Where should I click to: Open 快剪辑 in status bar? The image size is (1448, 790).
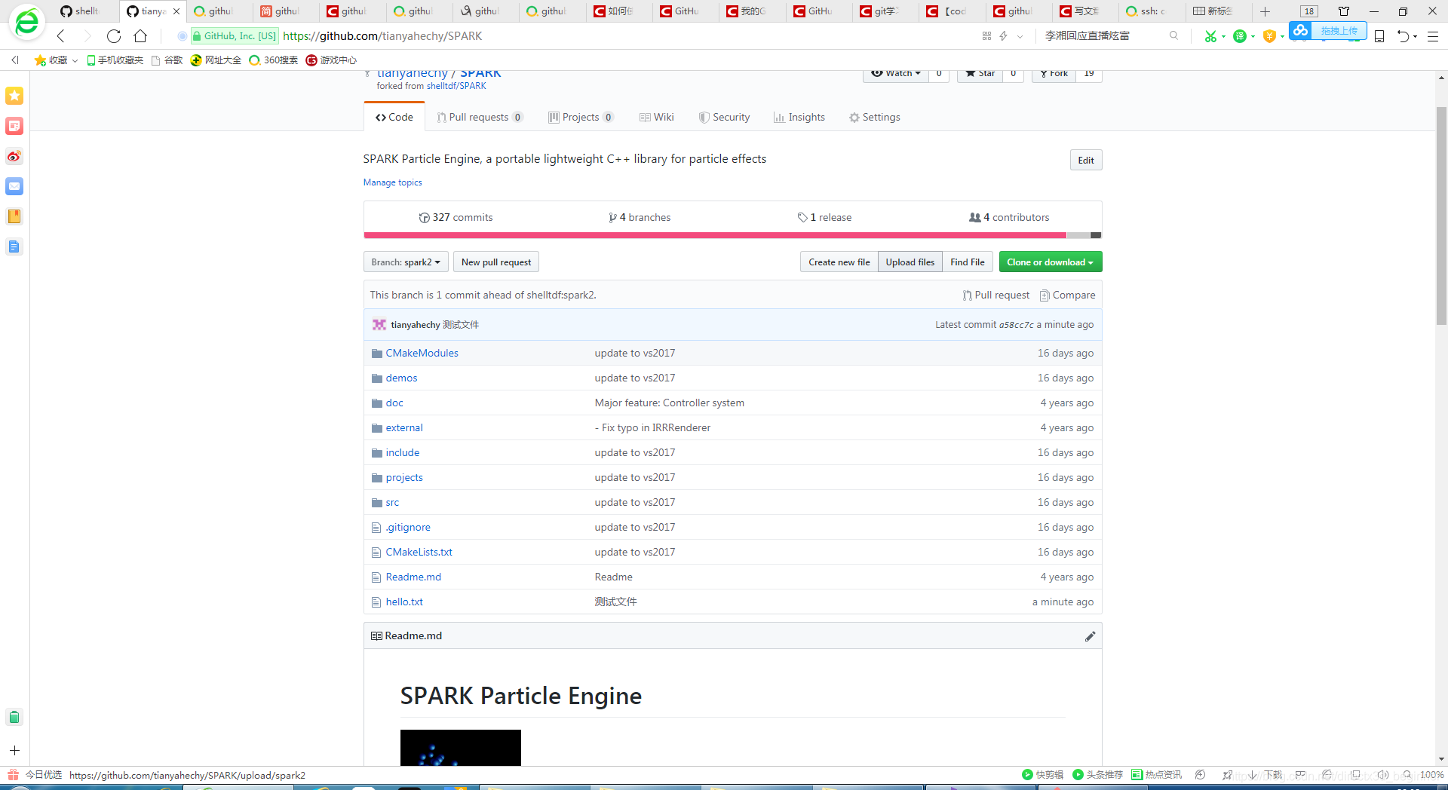pyautogui.click(x=1042, y=774)
